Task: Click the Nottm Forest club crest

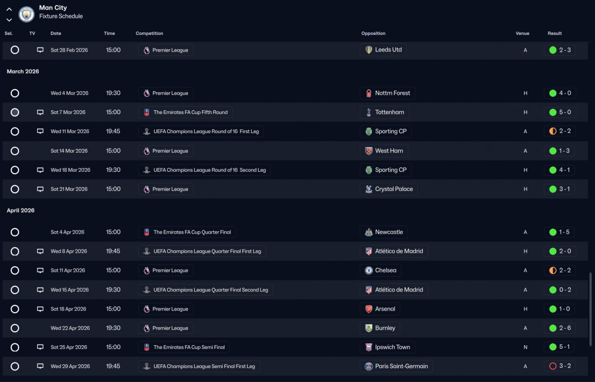Action: [x=369, y=93]
